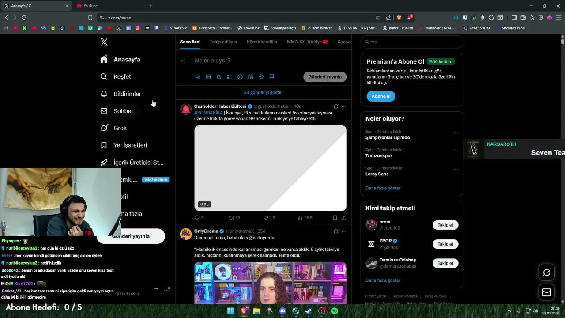Reply to the Gusholder post

pos(200,218)
